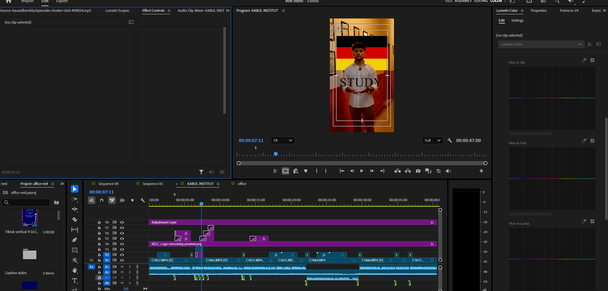Click Mark In in Program monitor
The height and width of the screenshot is (291, 608).
[316, 171]
